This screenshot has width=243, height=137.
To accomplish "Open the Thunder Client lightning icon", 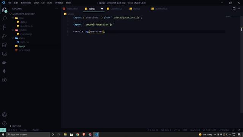I will (x=4, y=80).
